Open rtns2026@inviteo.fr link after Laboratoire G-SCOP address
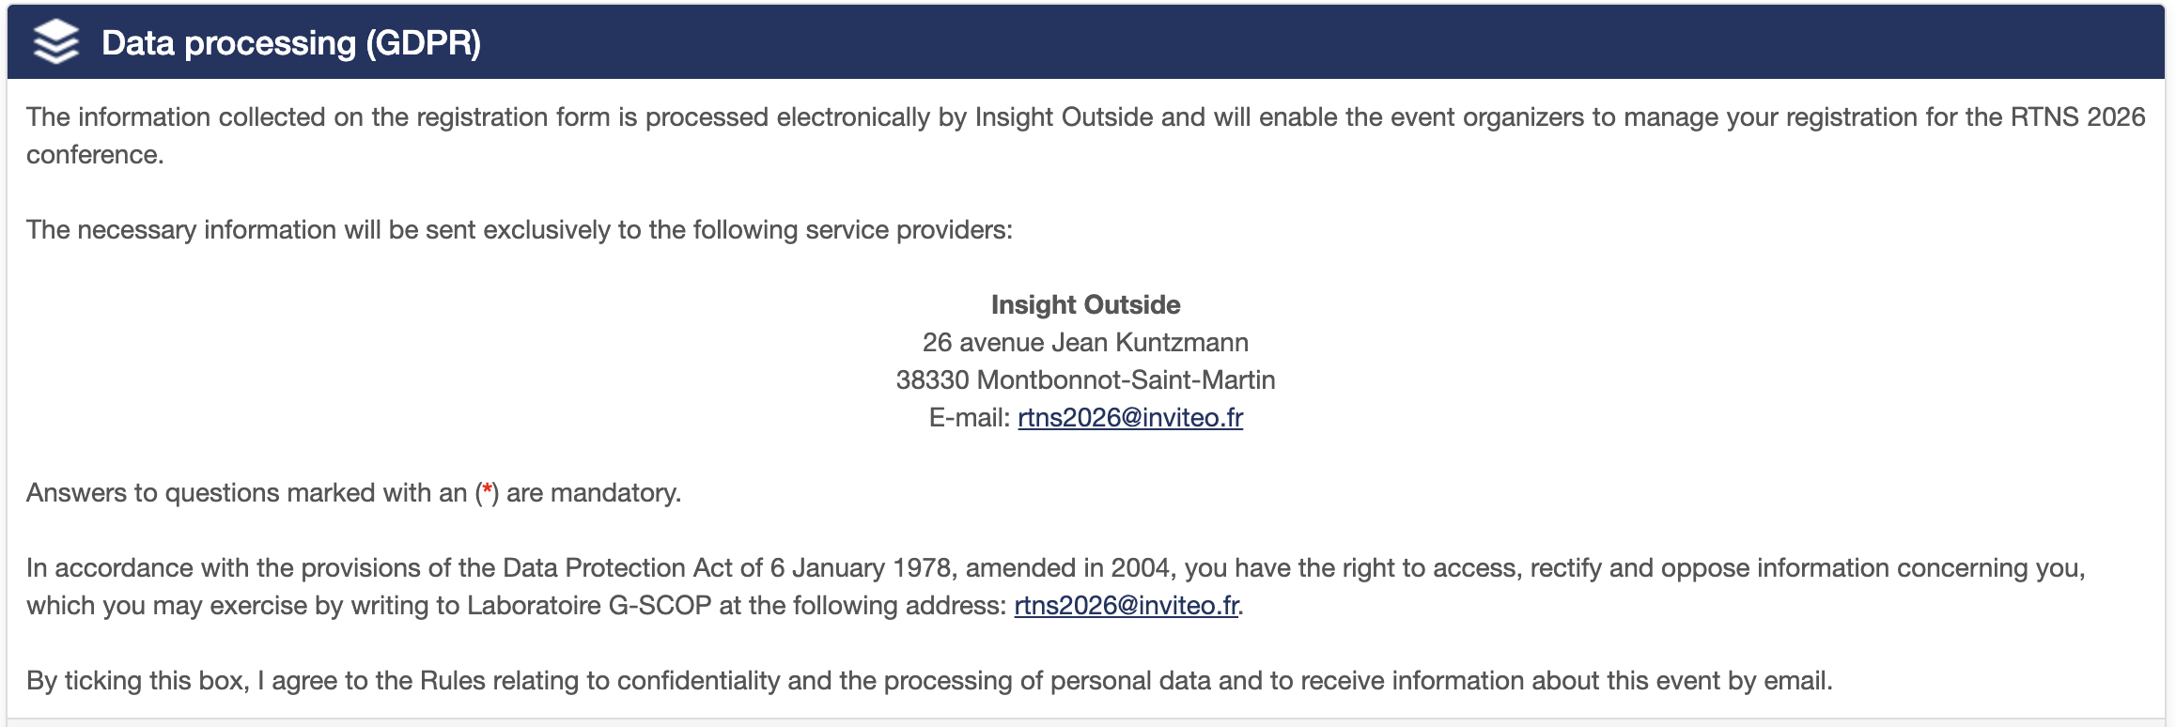Screen dimensions: 2176x727 [x=1127, y=606]
